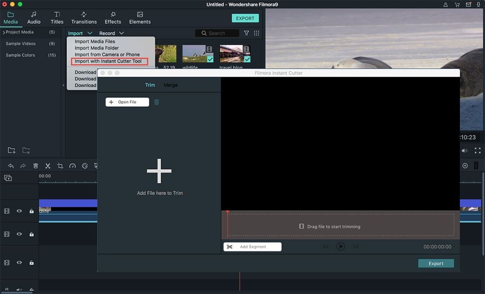Click the media Search field
The width and height of the screenshot is (485, 294).
tap(217, 33)
